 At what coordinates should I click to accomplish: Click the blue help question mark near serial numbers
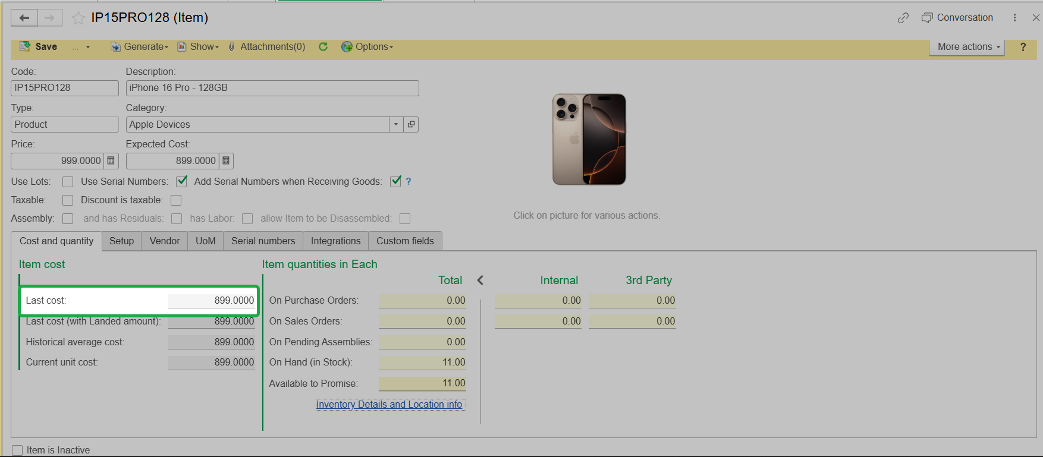[x=409, y=182]
